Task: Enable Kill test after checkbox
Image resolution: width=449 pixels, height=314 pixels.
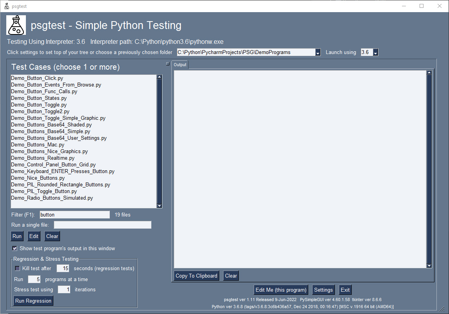Action: click(x=17, y=268)
